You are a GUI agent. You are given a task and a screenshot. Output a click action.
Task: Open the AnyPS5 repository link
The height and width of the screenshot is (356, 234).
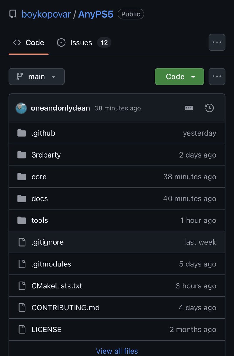coord(96,14)
